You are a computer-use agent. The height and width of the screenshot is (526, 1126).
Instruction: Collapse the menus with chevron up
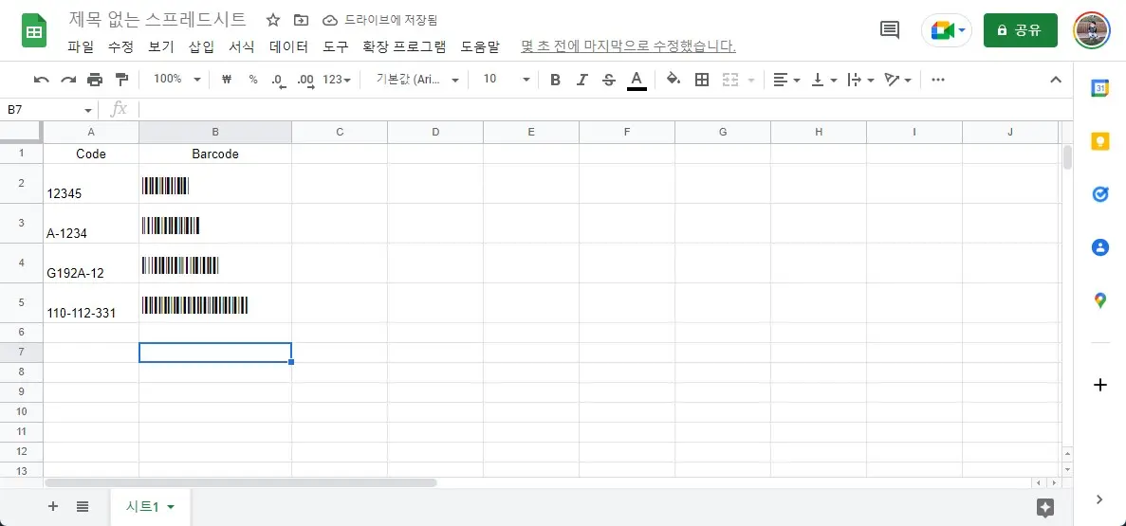click(x=1056, y=80)
